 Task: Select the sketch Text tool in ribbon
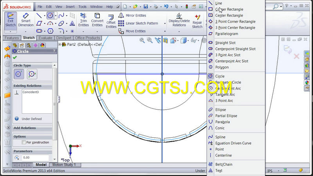(72, 23)
